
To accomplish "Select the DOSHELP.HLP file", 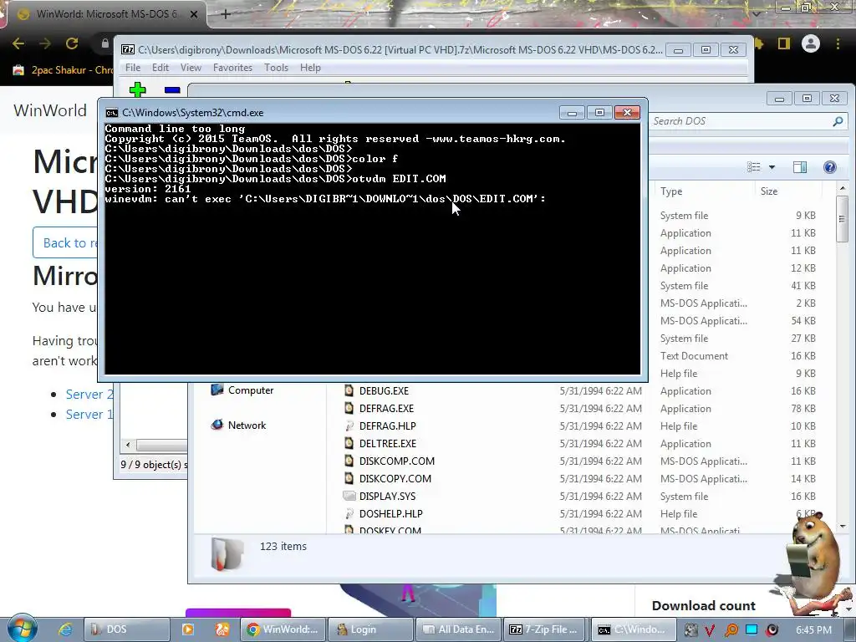I will 391,513.
